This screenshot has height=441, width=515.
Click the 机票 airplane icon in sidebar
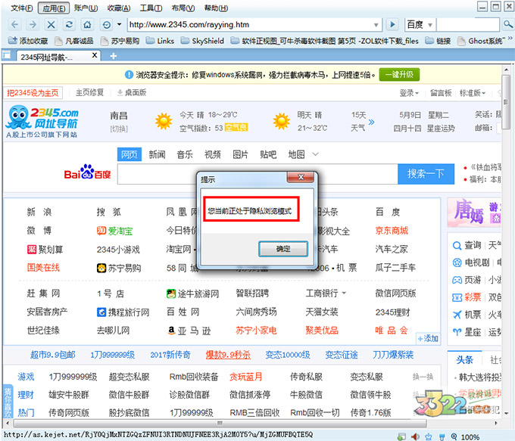(x=457, y=315)
